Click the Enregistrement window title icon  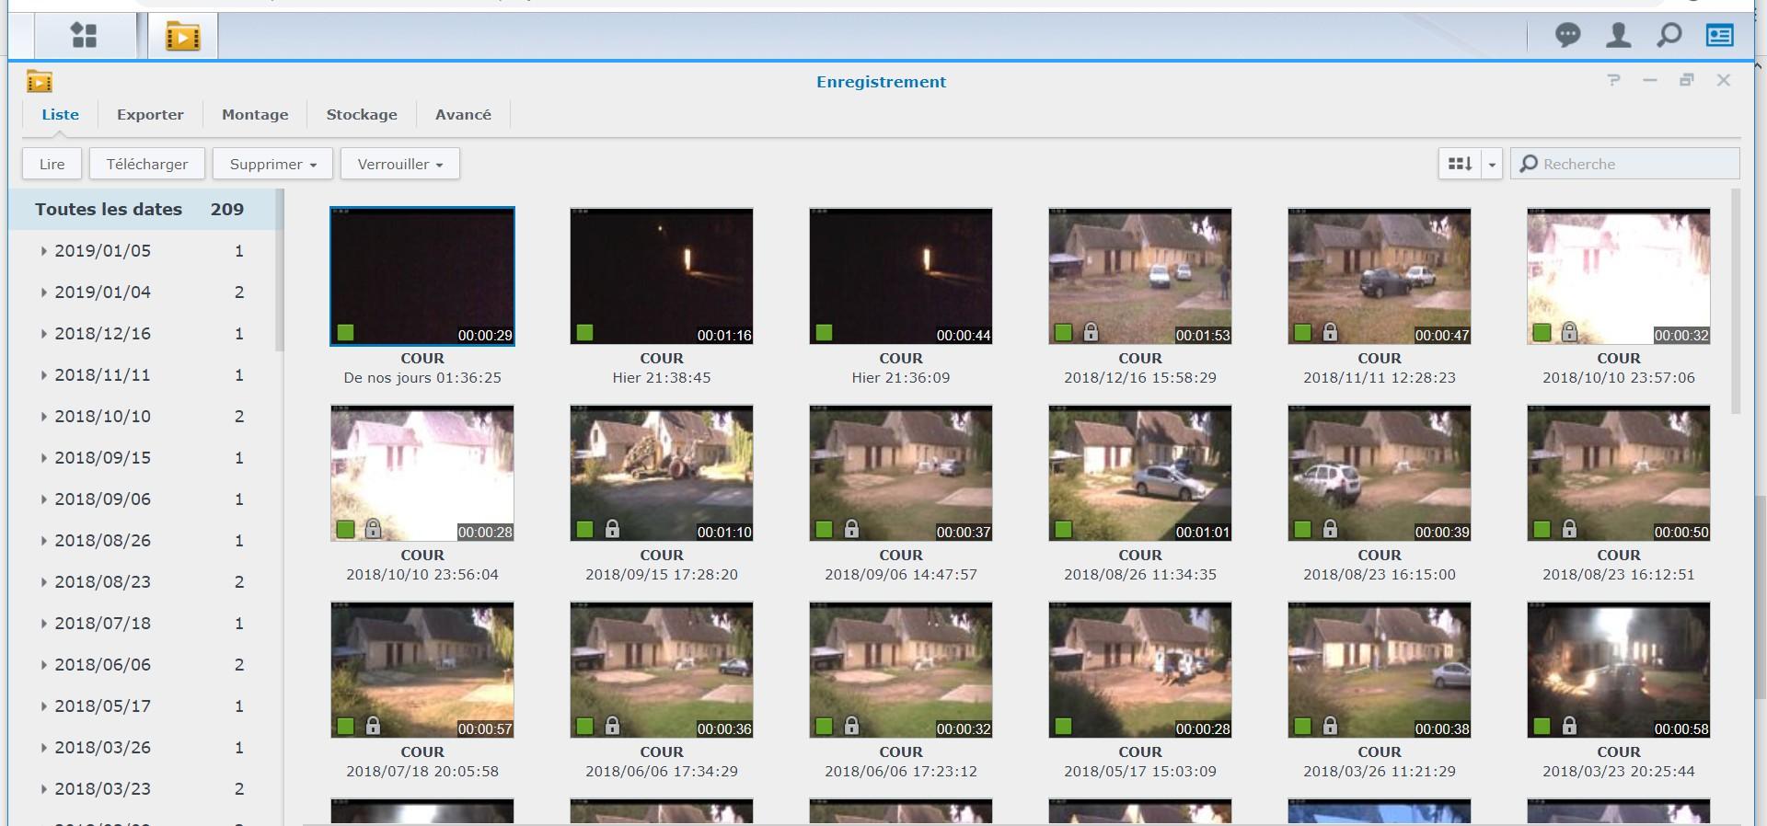click(x=40, y=82)
